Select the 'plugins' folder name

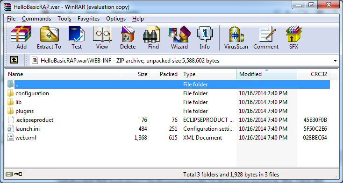point(24,111)
